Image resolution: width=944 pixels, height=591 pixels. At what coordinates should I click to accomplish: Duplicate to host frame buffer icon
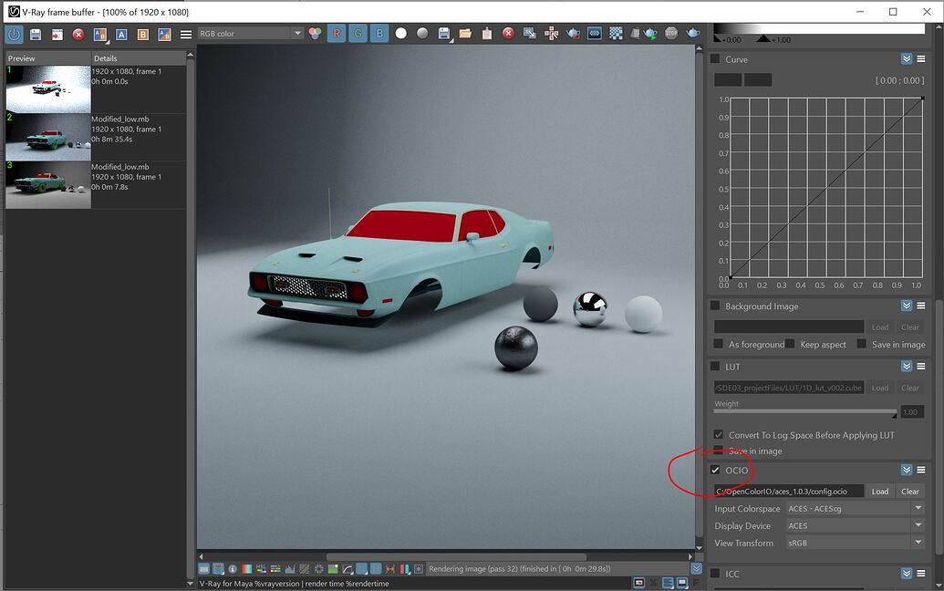click(530, 34)
